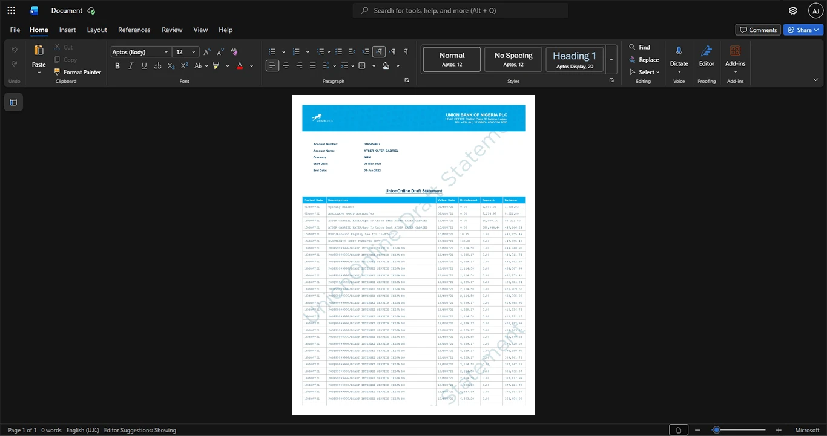This screenshot has height=436, width=827.
Task: Switch to the Layout tab
Action: point(97,30)
